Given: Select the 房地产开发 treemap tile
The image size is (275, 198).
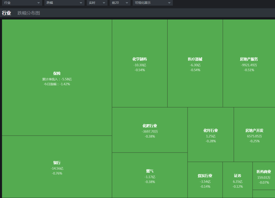Looking at the screenshot, I should click(254, 135).
